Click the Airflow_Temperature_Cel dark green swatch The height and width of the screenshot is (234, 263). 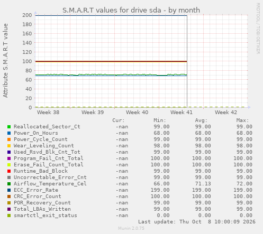point(9,184)
